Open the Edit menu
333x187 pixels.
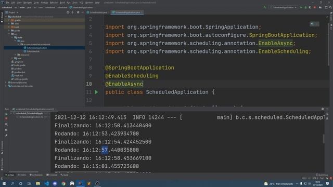pos(13,3)
